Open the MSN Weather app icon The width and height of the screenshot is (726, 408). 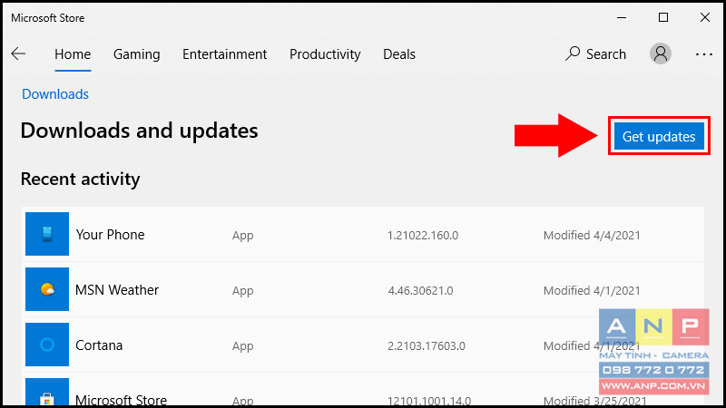pos(47,289)
